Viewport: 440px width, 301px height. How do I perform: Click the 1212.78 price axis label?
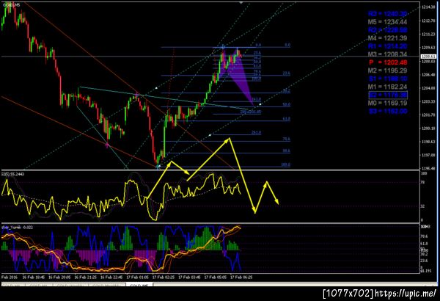tap(428, 21)
